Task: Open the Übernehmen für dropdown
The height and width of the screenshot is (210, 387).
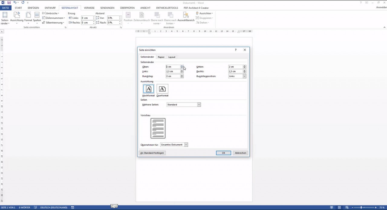Action: pyautogui.click(x=186, y=145)
